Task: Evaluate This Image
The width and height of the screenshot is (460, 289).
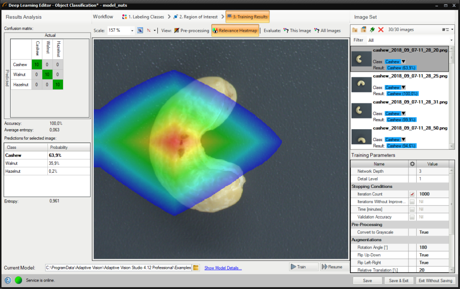Action: pos(297,31)
